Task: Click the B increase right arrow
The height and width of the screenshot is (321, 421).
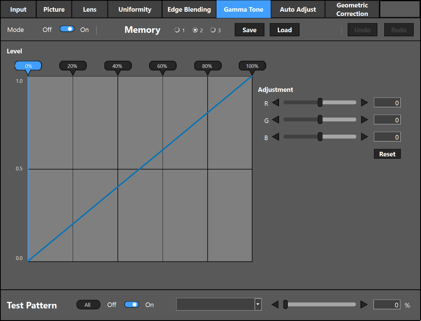Action: (364, 137)
